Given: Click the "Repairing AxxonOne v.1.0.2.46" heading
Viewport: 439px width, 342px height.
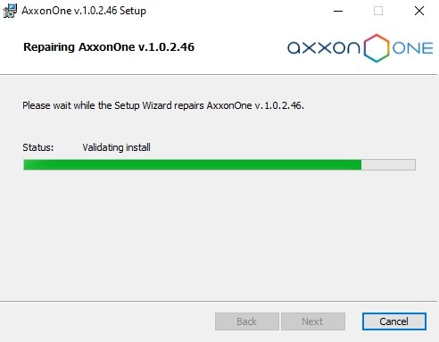Looking at the screenshot, I should pyautogui.click(x=109, y=47).
